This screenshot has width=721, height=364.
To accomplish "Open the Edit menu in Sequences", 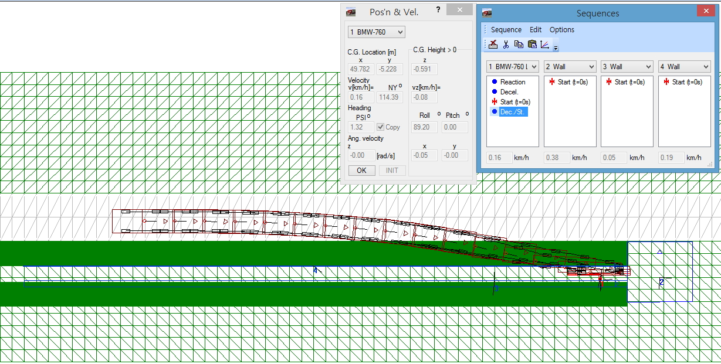I will pyautogui.click(x=535, y=30).
